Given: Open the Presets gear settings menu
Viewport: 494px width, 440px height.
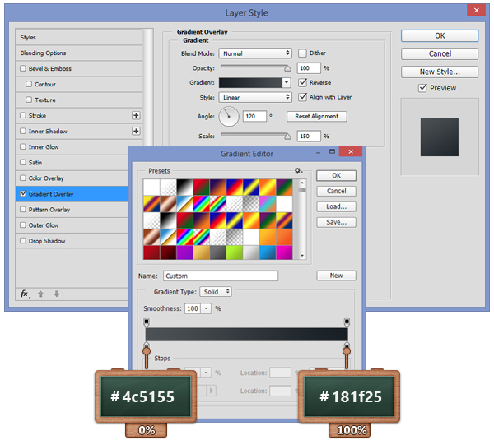Looking at the screenshot, I should click(299, 171).
